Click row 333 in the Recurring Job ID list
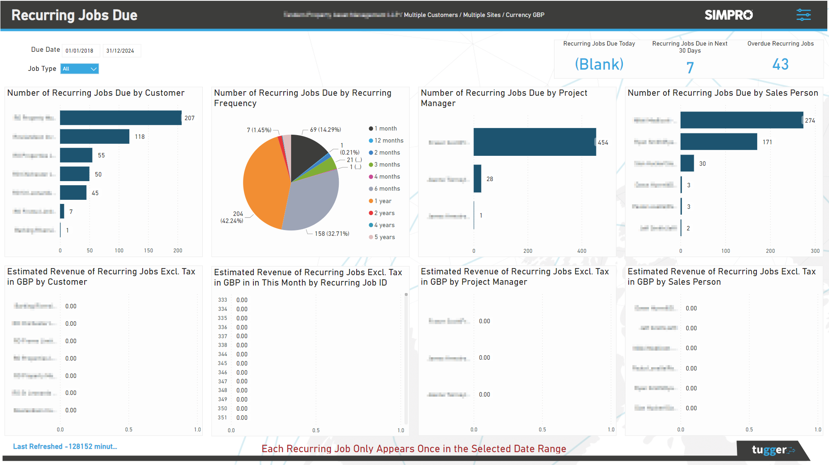 222,300
